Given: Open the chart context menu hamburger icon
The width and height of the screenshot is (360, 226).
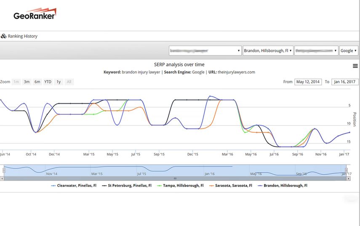Looking at the screenshot, I should tap(355, 66).
